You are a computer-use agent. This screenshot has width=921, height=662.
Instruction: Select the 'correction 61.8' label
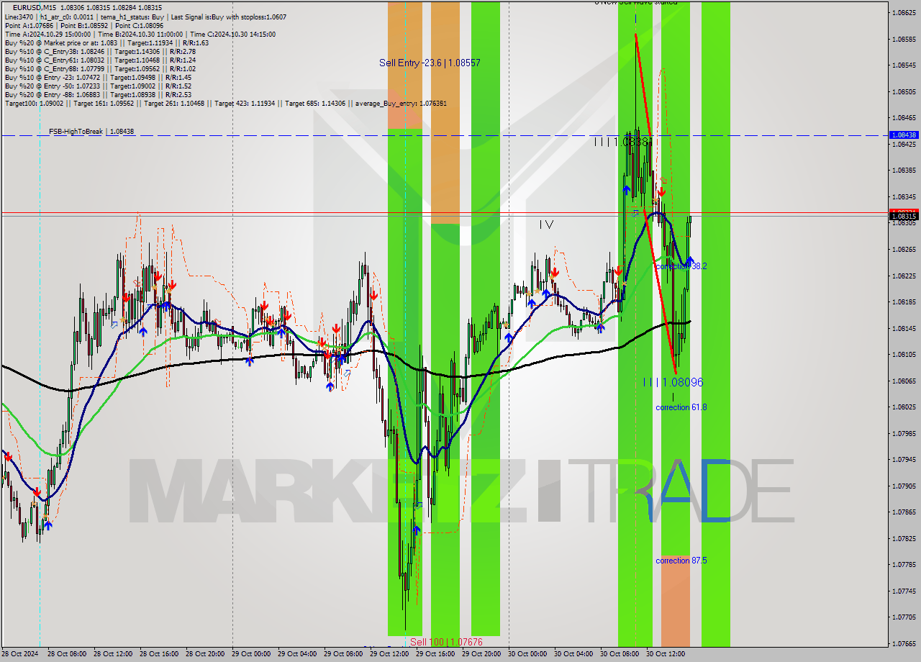[681, 407]
